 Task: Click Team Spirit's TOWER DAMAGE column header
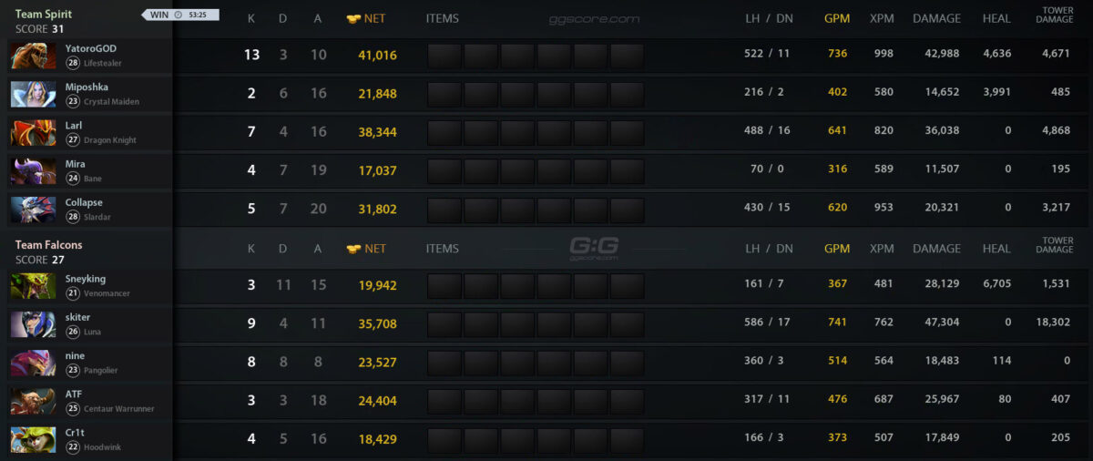[x=1054, y=15]
